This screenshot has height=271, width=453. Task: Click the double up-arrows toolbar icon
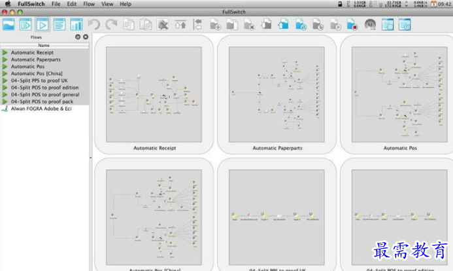pos(180,25)
